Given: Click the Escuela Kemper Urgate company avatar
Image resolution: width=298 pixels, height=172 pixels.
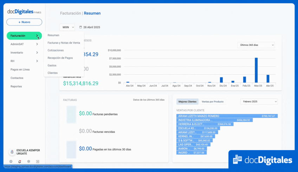Looking at the screenshot, I should [12, 152].
